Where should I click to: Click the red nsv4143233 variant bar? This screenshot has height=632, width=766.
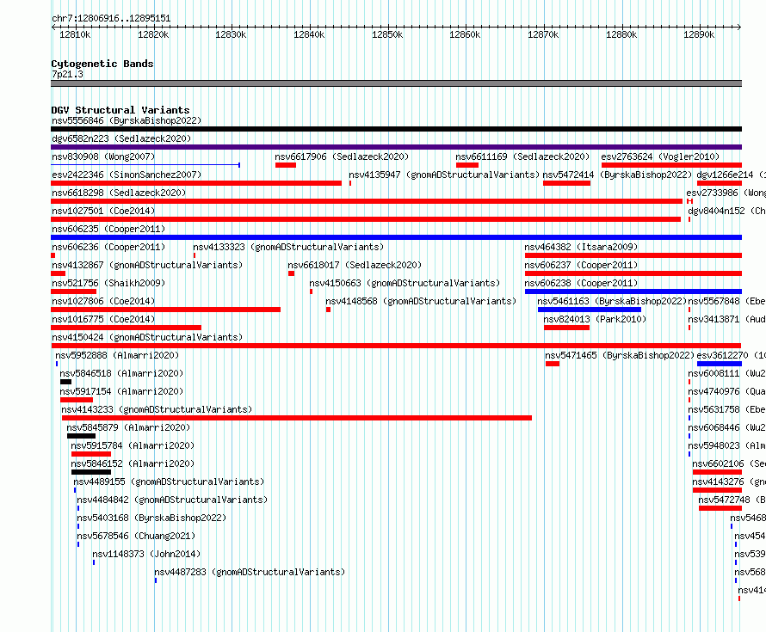[297, 418]
